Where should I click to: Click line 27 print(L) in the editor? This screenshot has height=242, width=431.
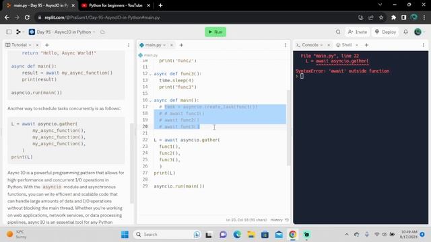pos(164,173)
